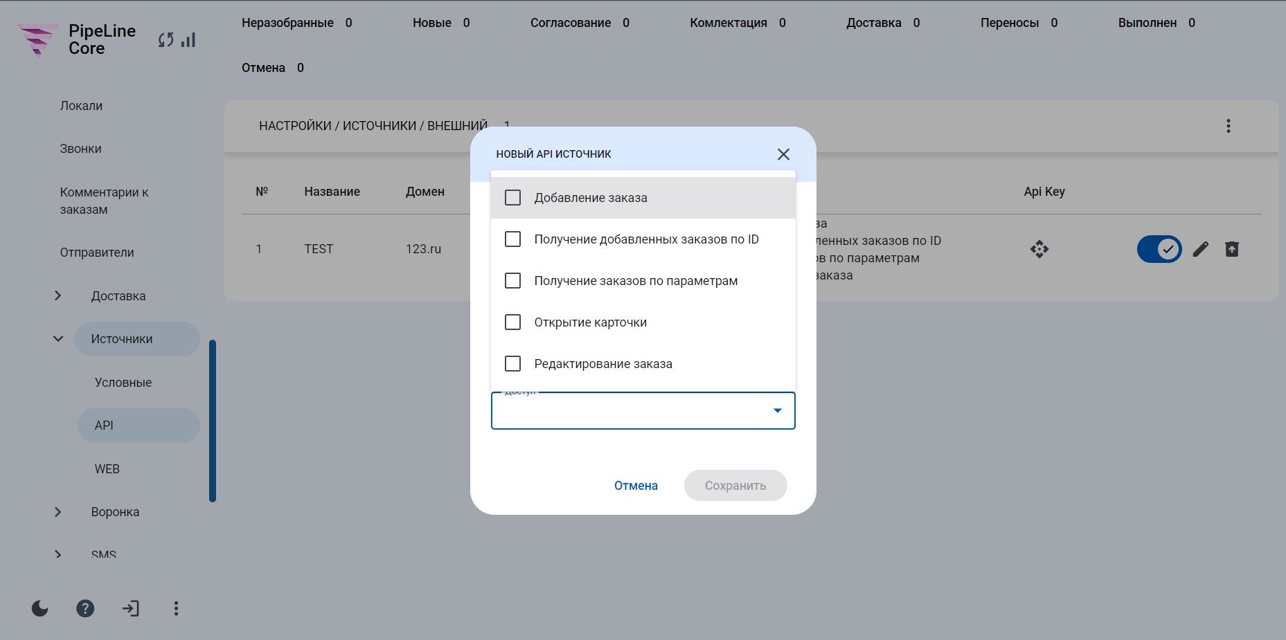
Task: Open the Отмена status filter
Action: [x=272, y=68]
